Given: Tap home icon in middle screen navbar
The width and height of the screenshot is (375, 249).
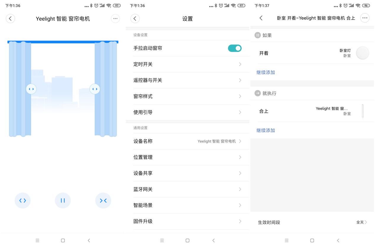Looking at the screenshot, I should coord(187,240).
